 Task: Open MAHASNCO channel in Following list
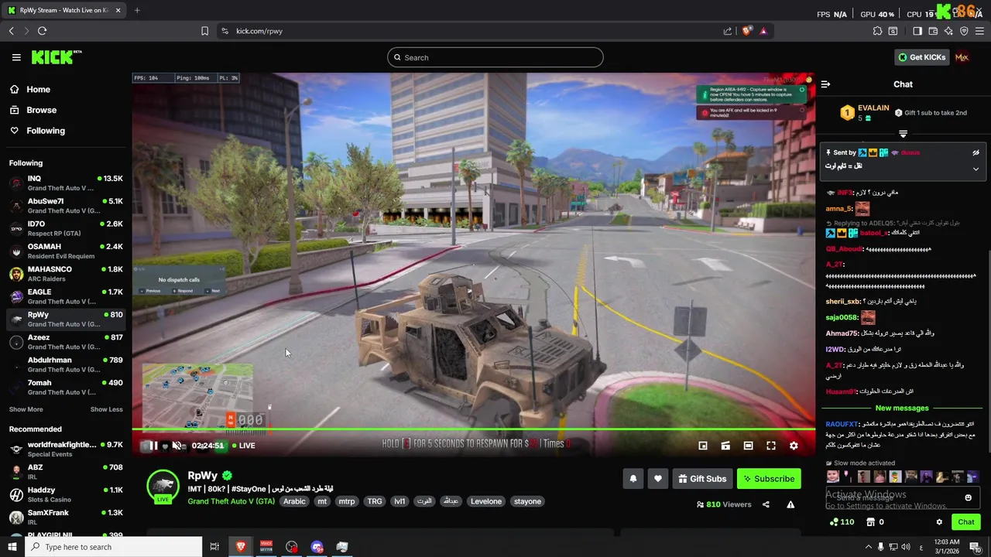pos(66,274)
